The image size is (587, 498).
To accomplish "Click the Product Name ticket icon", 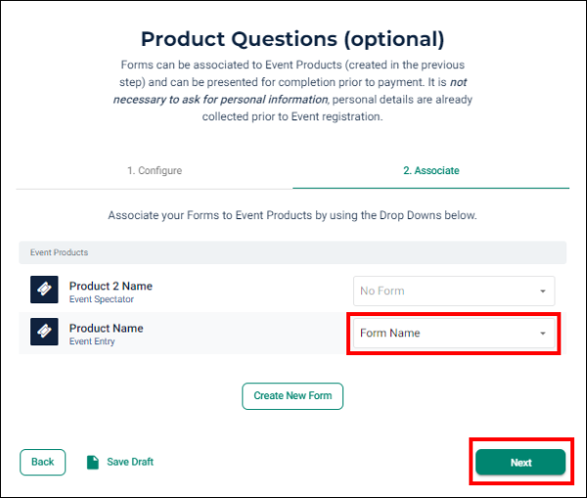I will click(x=44, y=332).
